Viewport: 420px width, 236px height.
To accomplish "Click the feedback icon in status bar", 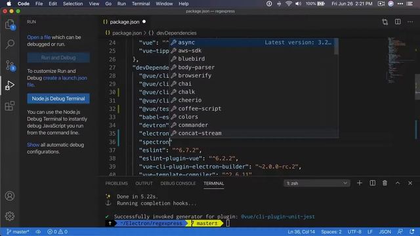I will coord(400,231).
